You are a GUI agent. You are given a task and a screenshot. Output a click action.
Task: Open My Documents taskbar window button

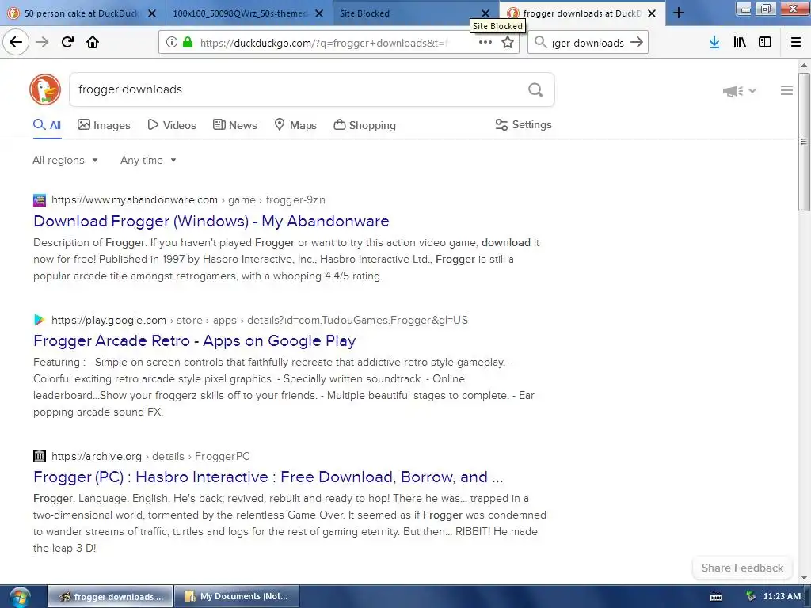pyautogui.click(x=237, y=597)
